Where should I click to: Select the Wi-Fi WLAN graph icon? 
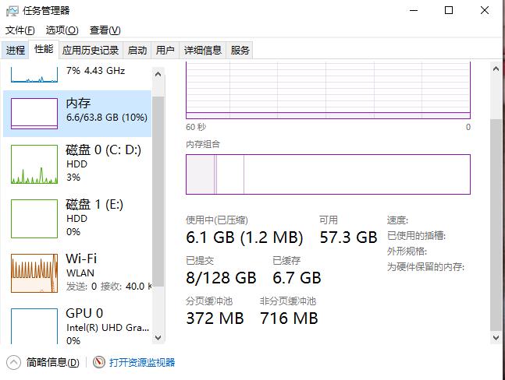pos(34,272)
